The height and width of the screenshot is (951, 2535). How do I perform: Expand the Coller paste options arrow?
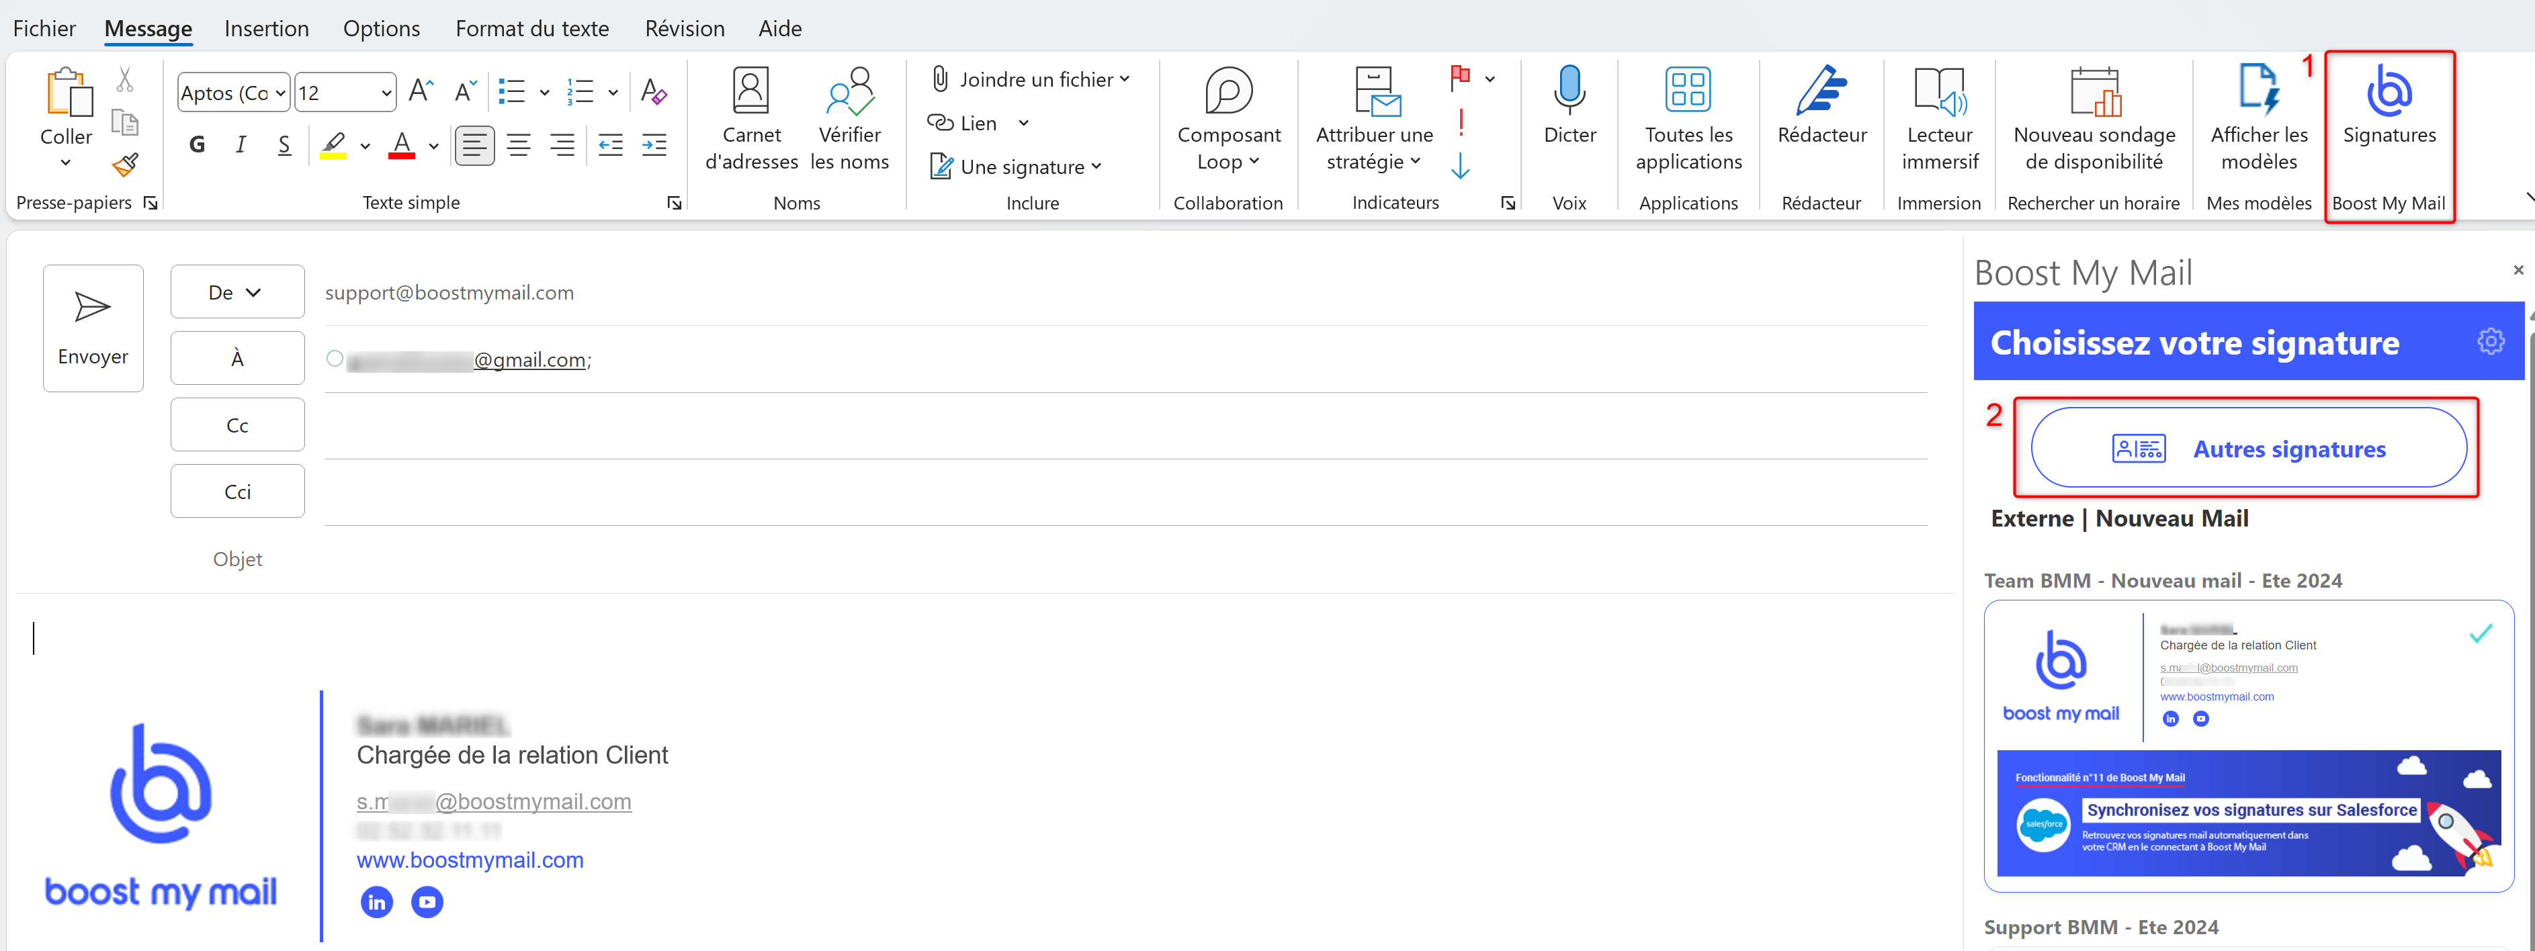point(66,163)
